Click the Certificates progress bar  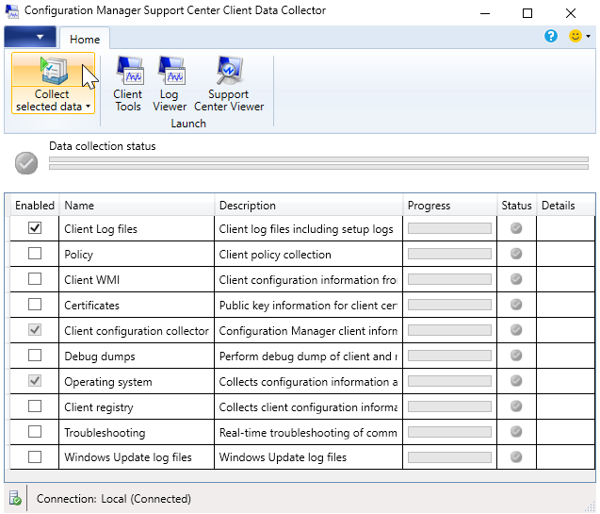pos(449,305)
